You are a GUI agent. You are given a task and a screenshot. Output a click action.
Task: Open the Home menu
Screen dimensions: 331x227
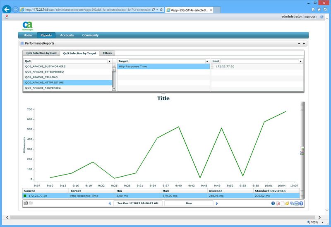click(x=28, y=35)
